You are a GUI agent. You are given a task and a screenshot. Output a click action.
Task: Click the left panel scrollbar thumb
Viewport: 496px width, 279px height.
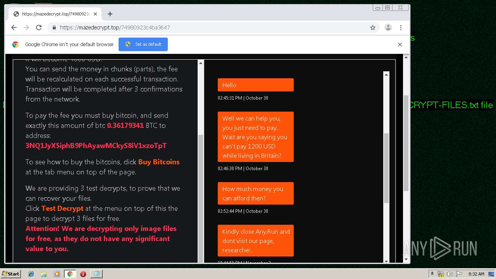[201, 199]
